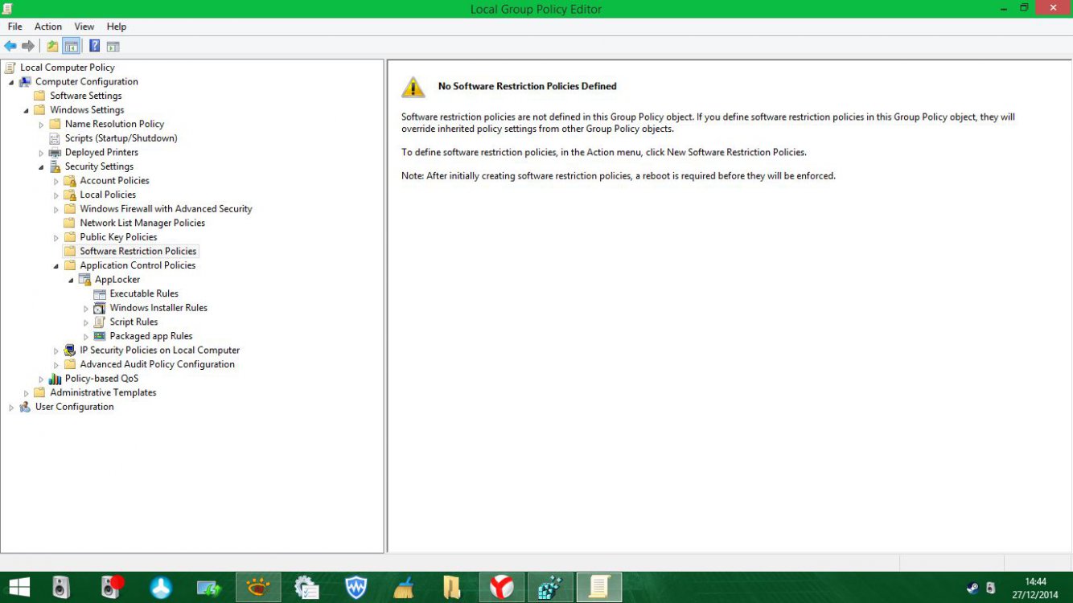This screenshot has width=1073, height=603.
Task: Expand the User Configuration node
Action: (11, 408)
